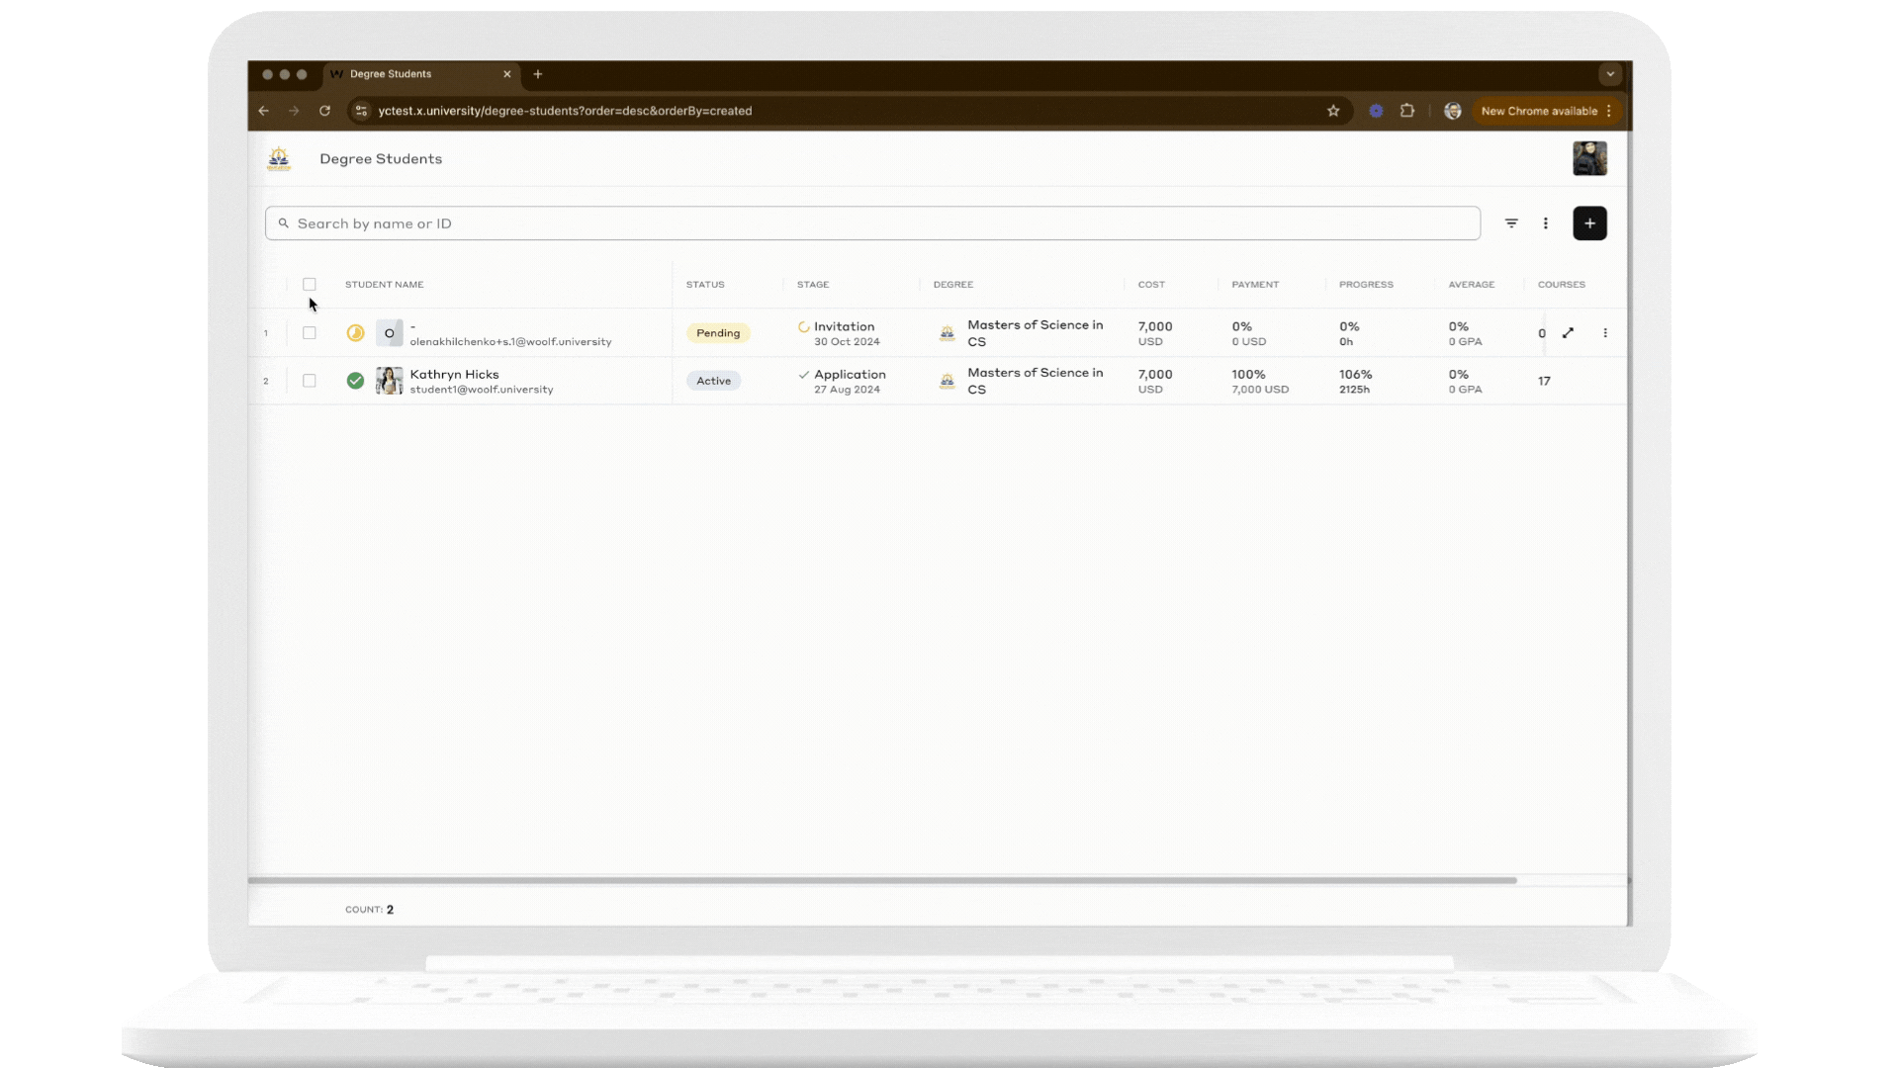This screenshot has width=1899, height=1068.
Task: Select the Kathryn Hicks row checkbox
Action: pos(310,381)
